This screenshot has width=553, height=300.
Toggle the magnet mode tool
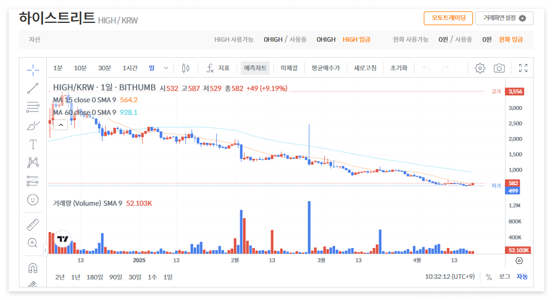33,268
